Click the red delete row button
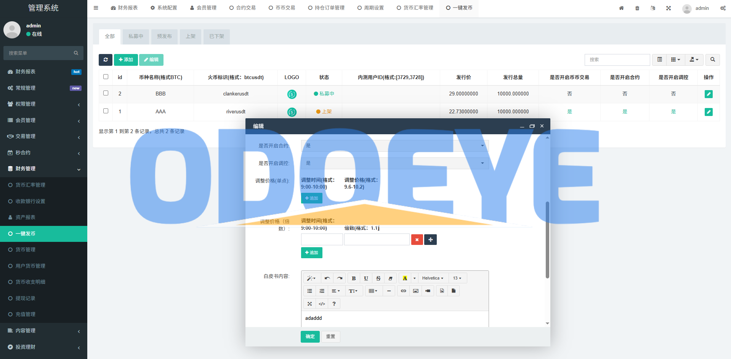Image resolution: width=731 pixels, height=359 pixels. [417, 240]
